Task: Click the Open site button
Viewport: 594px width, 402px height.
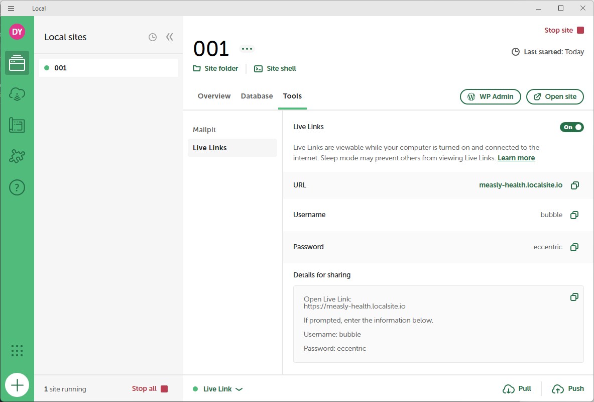Action: pyautogui.click(x=555, y=96)
